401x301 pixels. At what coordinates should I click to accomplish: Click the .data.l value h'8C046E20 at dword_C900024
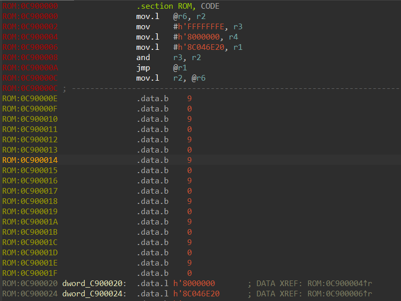pyautogui.click(x=197, y=294)
